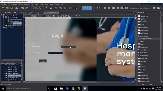Collapse the com.hospital.forms package node
The image size is (163, 91).
[6, 21]
